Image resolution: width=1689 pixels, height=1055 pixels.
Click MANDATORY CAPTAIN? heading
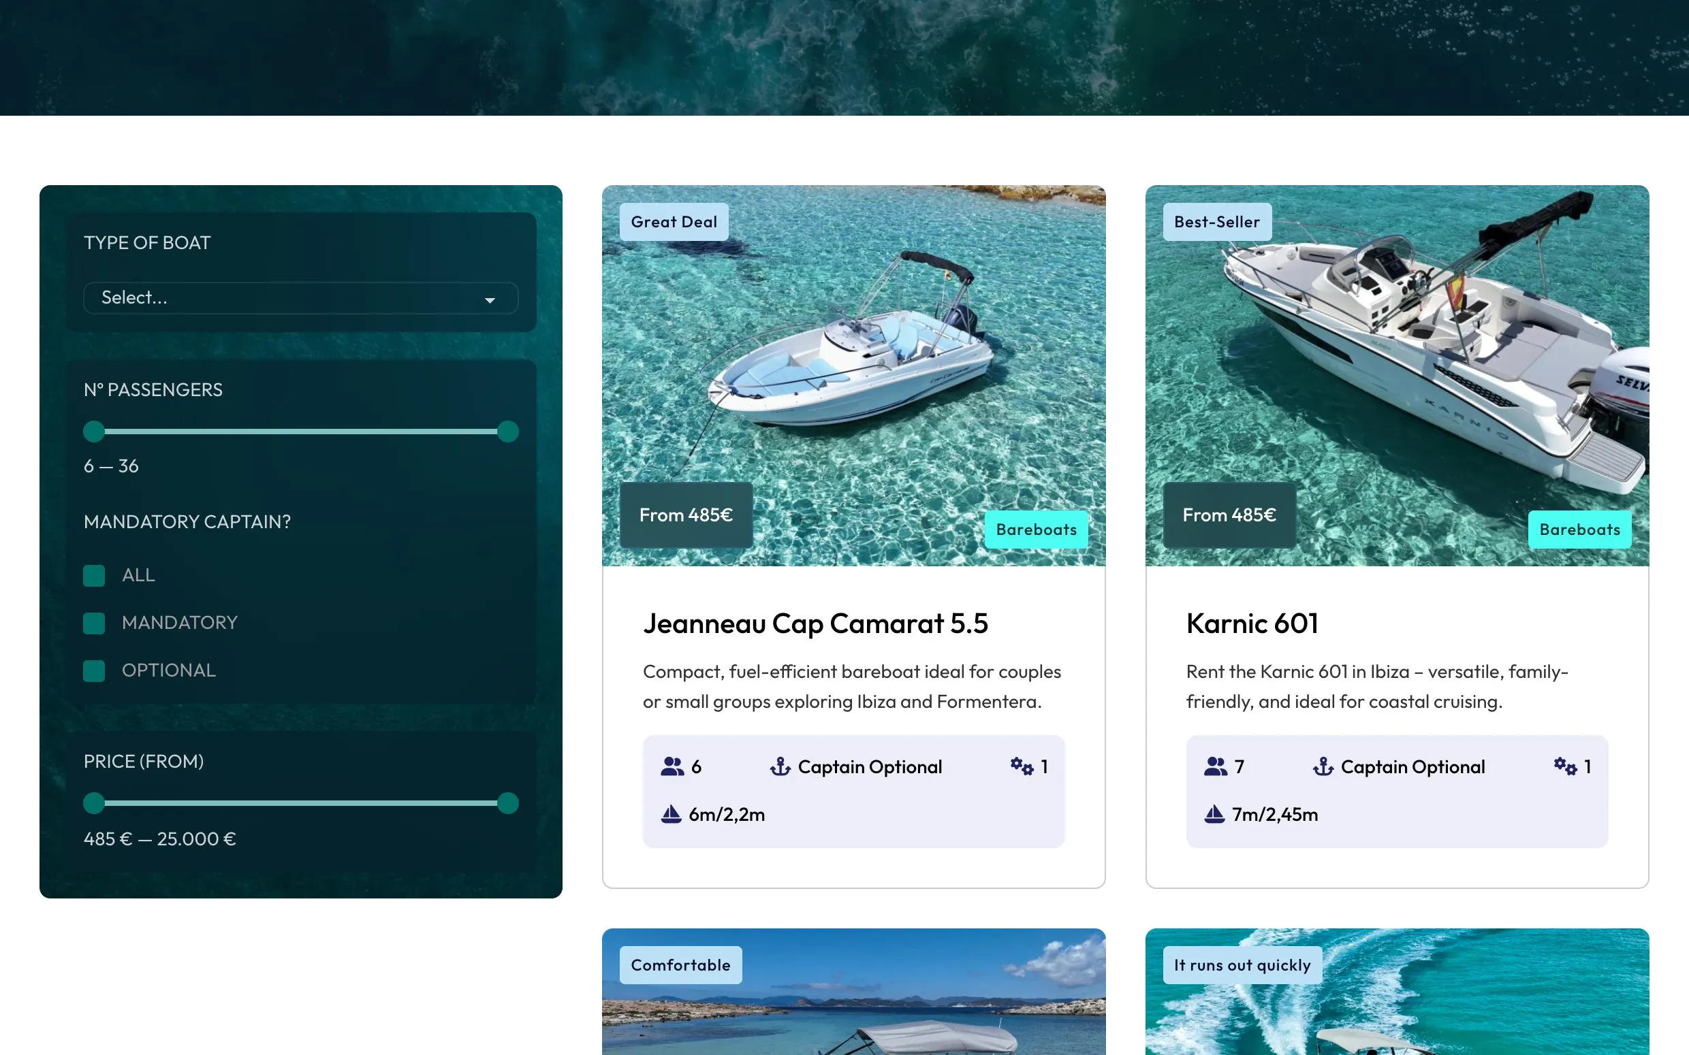(x=187, y=522)
